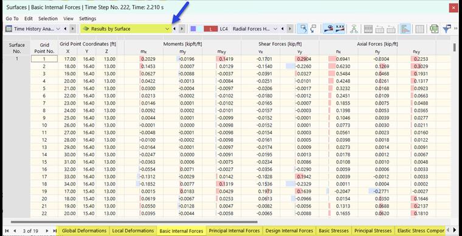This screenshot has height=236, width=462.
Task: Open the Edit menu
Action: 29,19
